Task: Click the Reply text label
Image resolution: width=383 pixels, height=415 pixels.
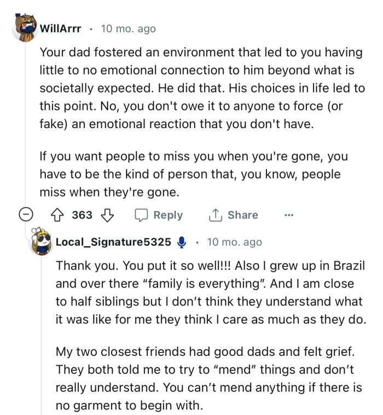Action: click(x=168, y=215)
